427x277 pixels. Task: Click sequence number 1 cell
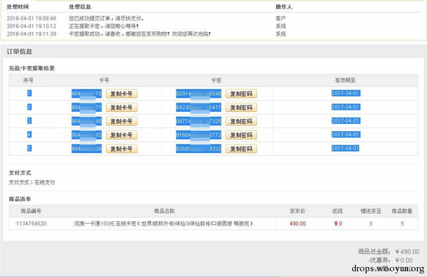29,93
